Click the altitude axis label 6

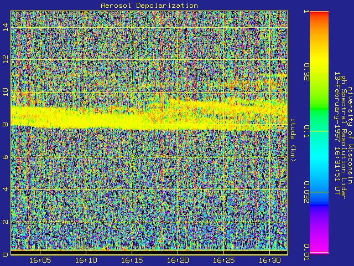tap(5, 157)
